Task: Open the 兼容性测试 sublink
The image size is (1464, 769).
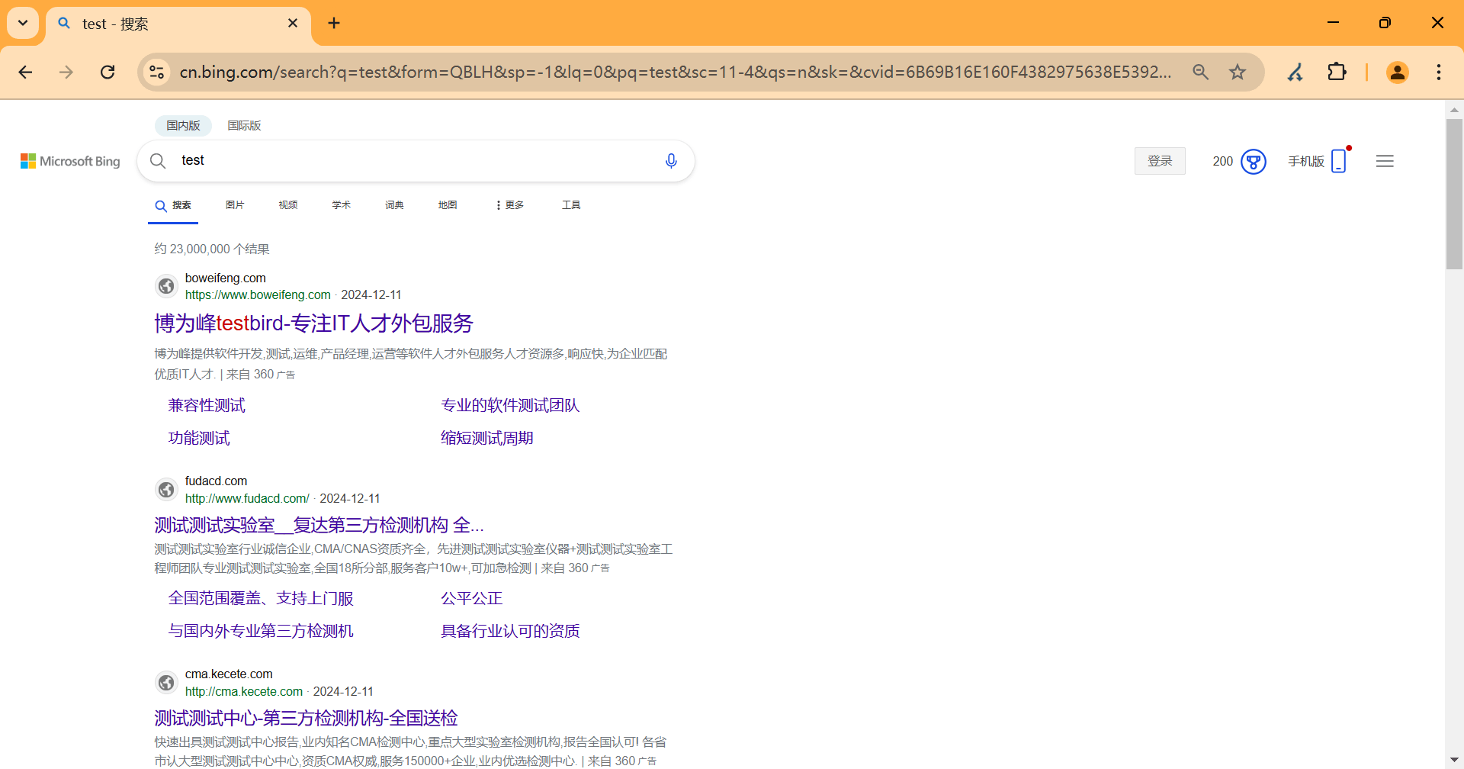Action: point(207,405)
